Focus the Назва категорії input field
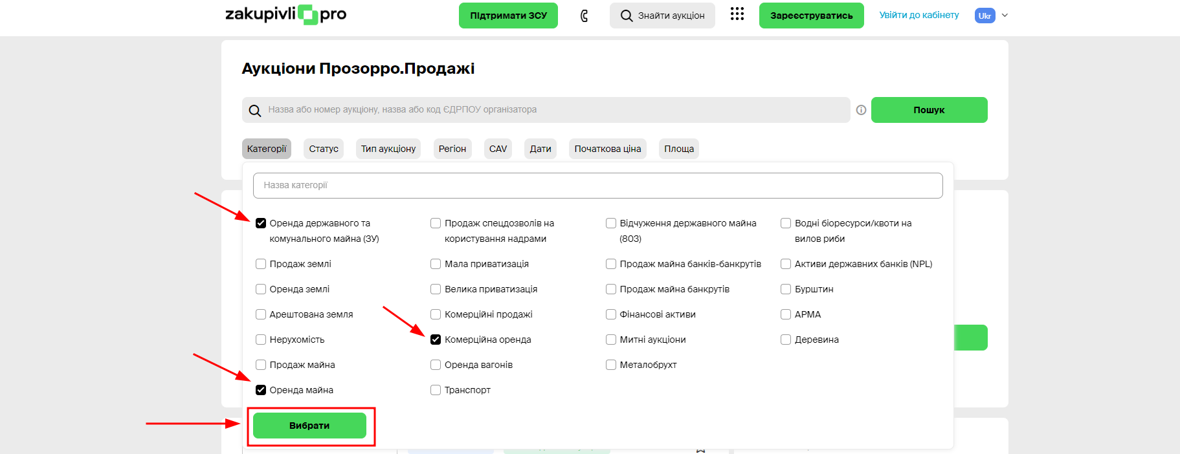Image resolution: width=1180 pixels, height=454 pixels. (x=597, y=186)
